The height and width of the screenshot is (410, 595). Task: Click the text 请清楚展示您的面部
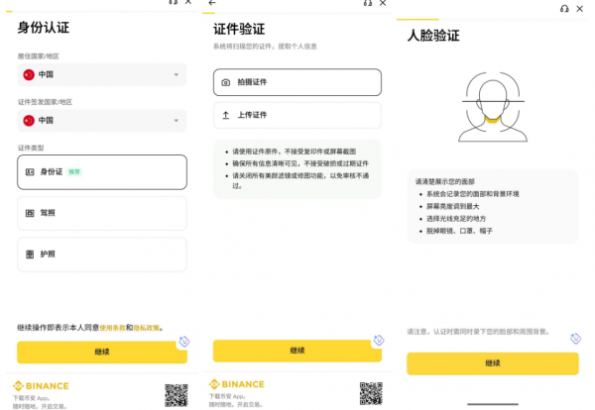click(x=445, y=182)
